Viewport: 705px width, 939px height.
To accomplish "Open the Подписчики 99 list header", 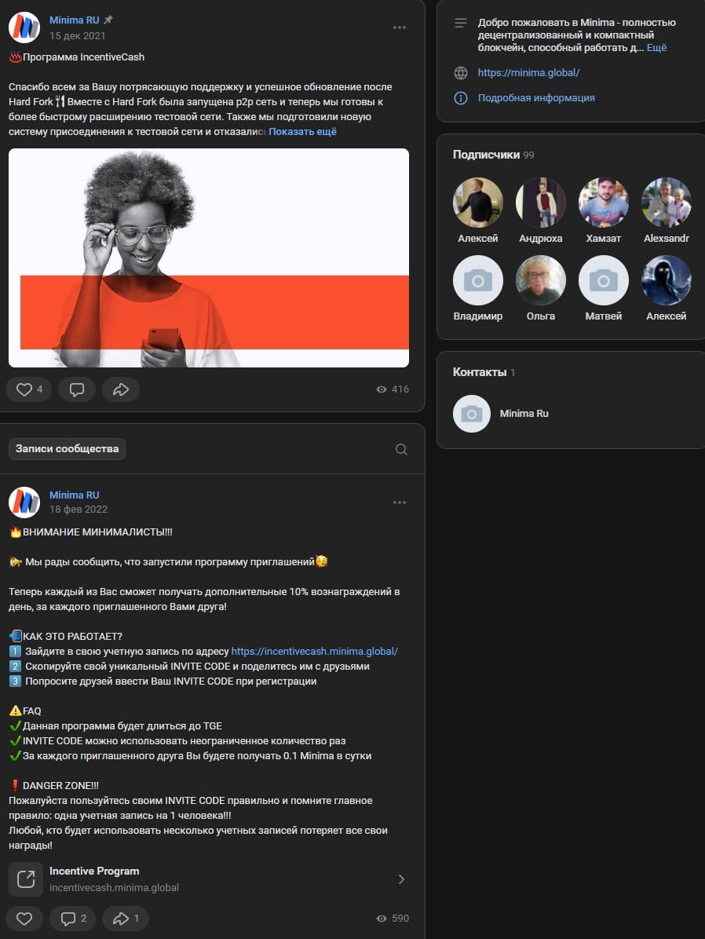I will [x=494, y=155].
